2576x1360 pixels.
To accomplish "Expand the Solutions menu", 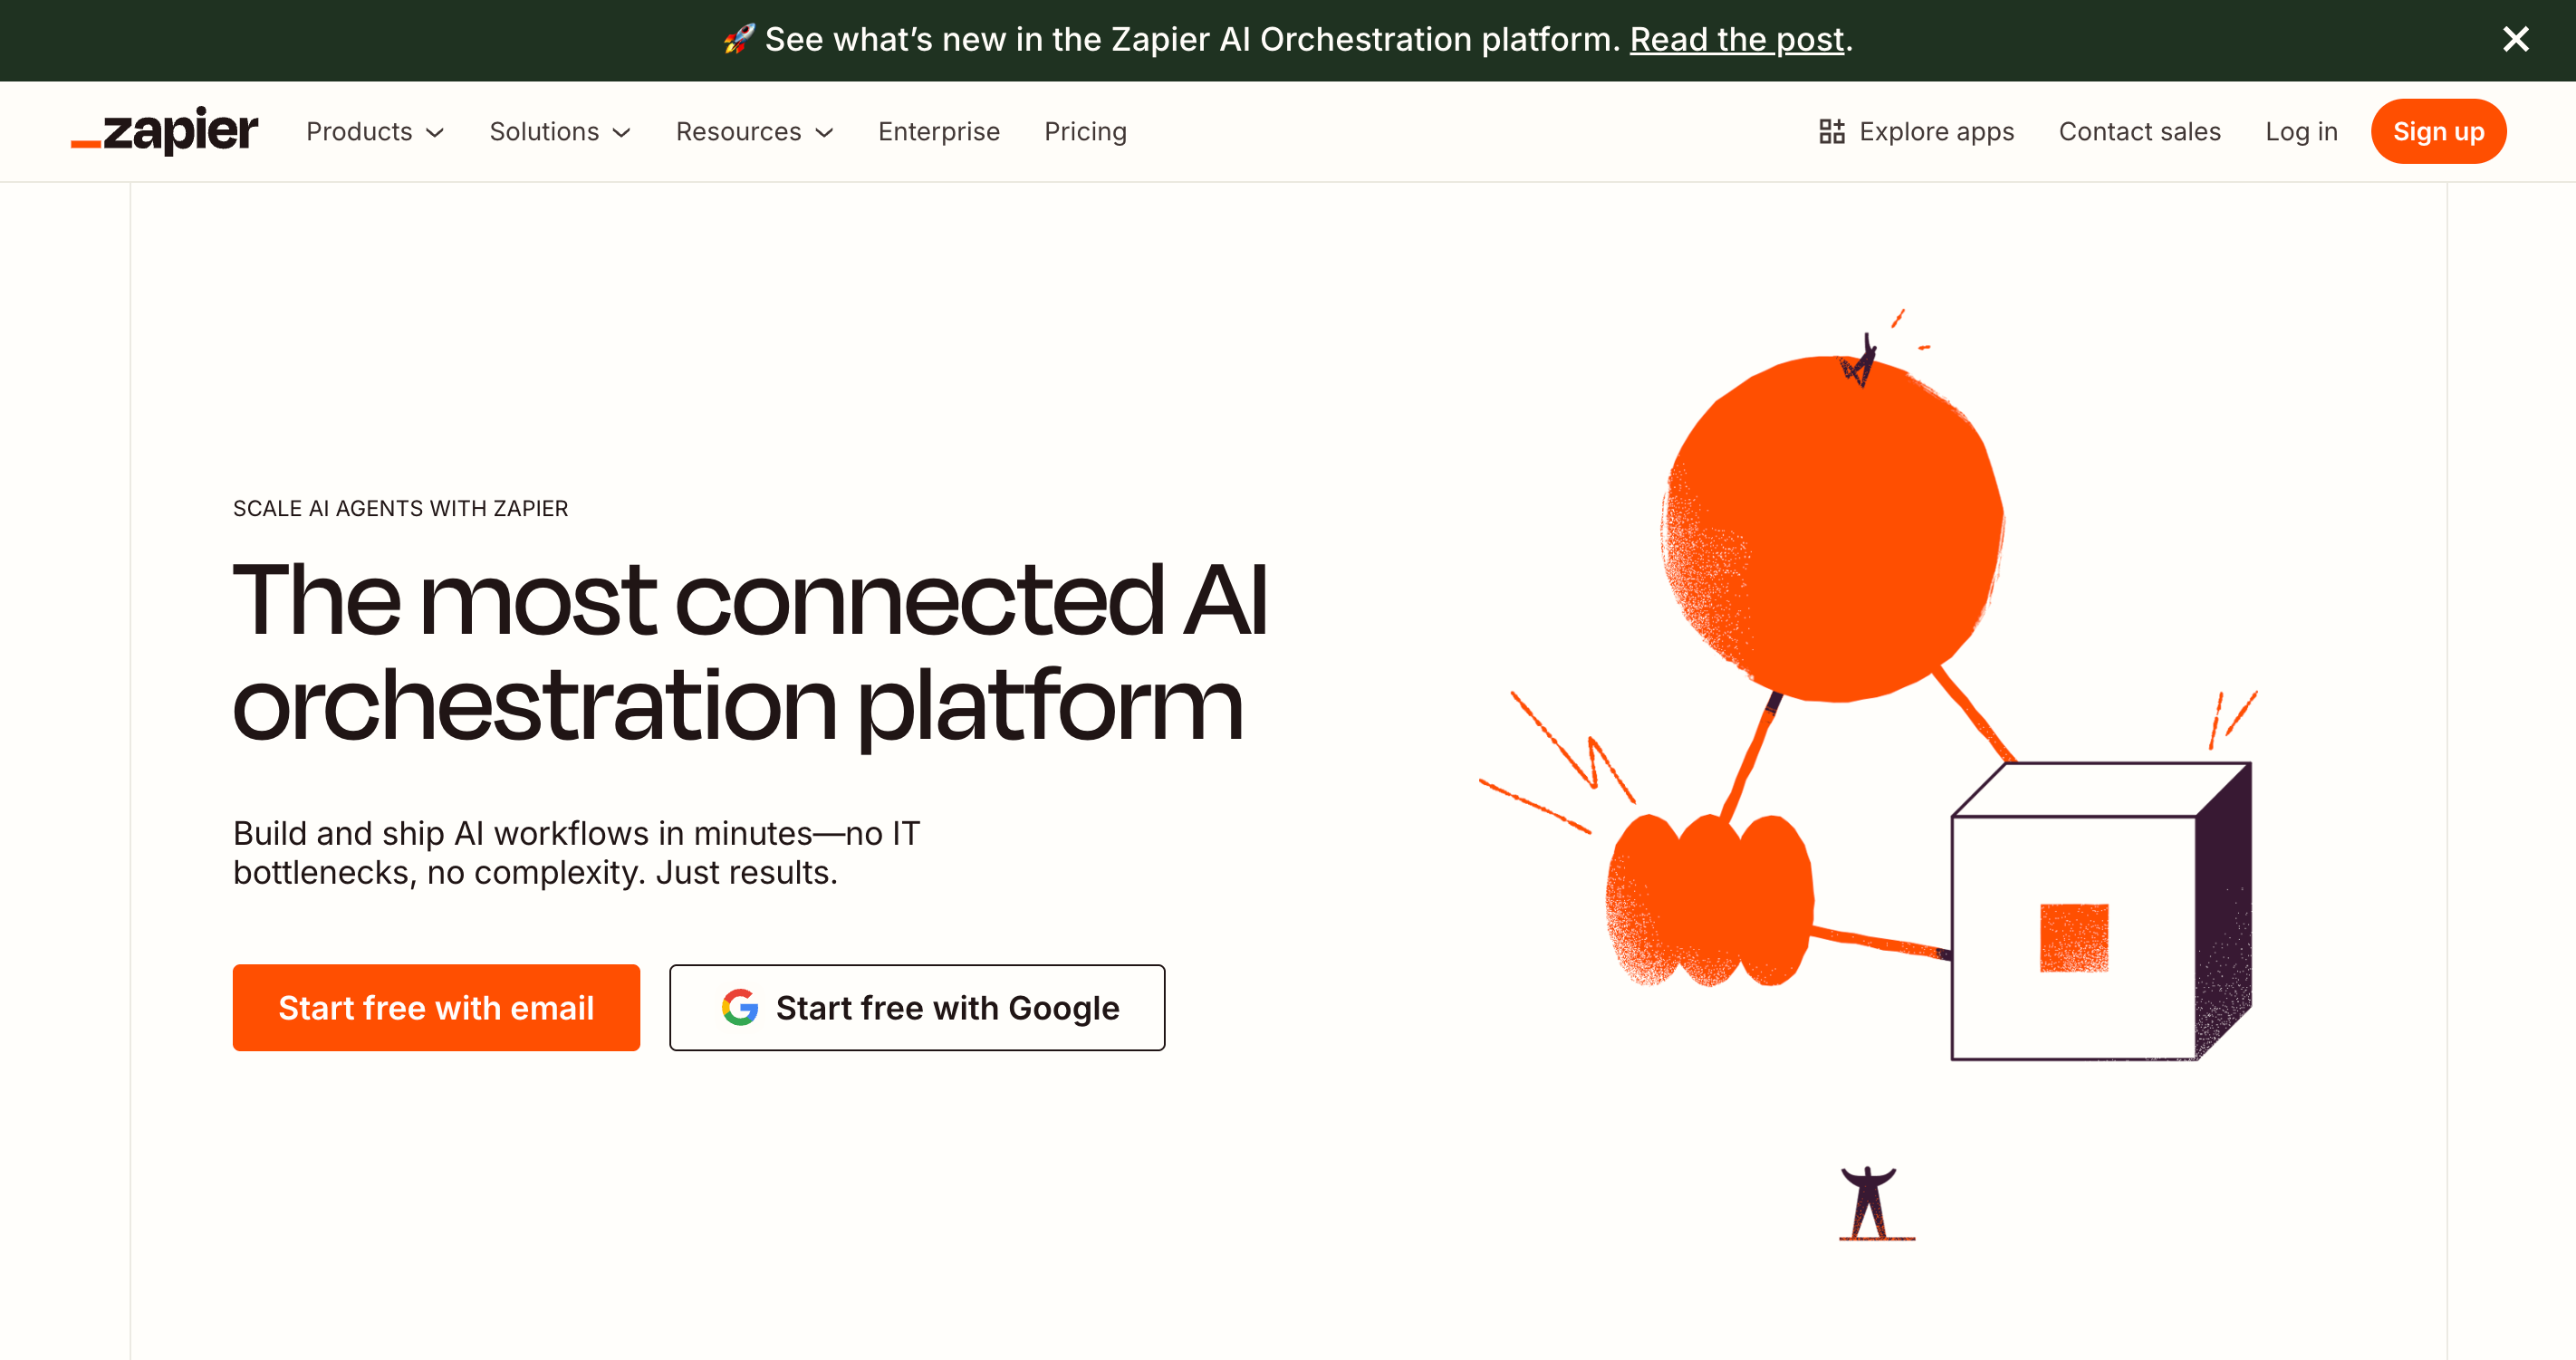I will coord(560,131).
